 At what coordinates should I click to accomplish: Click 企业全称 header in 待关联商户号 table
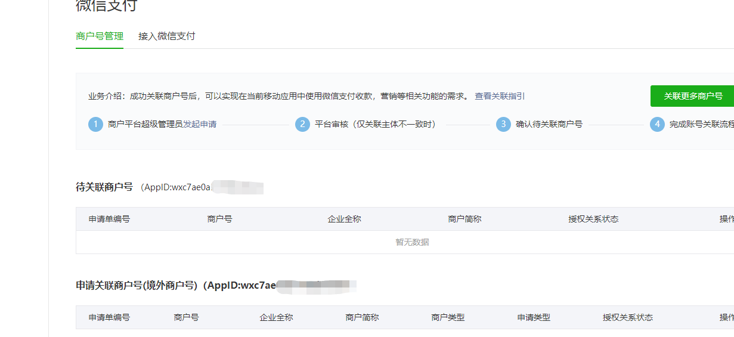click(x=344, y=219)
